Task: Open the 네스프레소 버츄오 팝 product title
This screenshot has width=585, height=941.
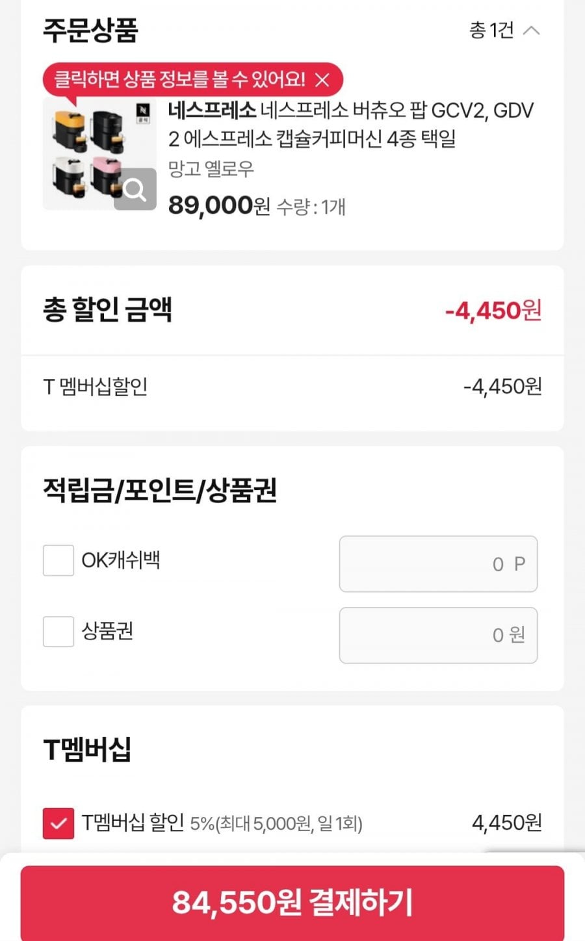Action: click(350, 124)
